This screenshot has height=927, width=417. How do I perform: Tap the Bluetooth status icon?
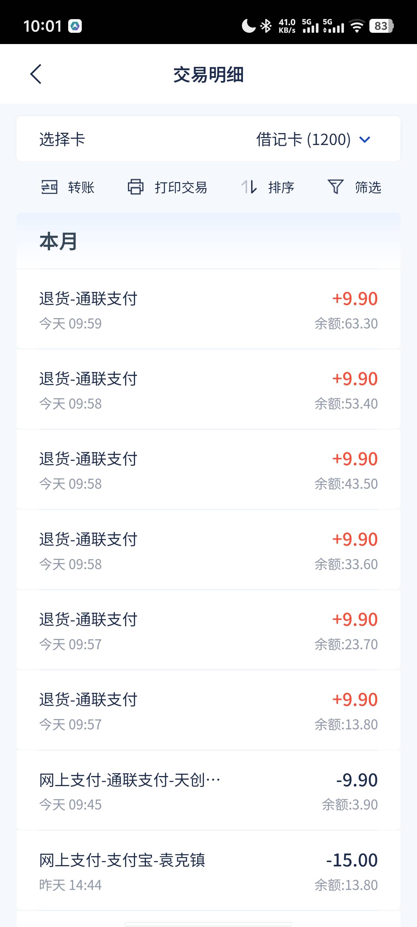(x=266, y=26)
